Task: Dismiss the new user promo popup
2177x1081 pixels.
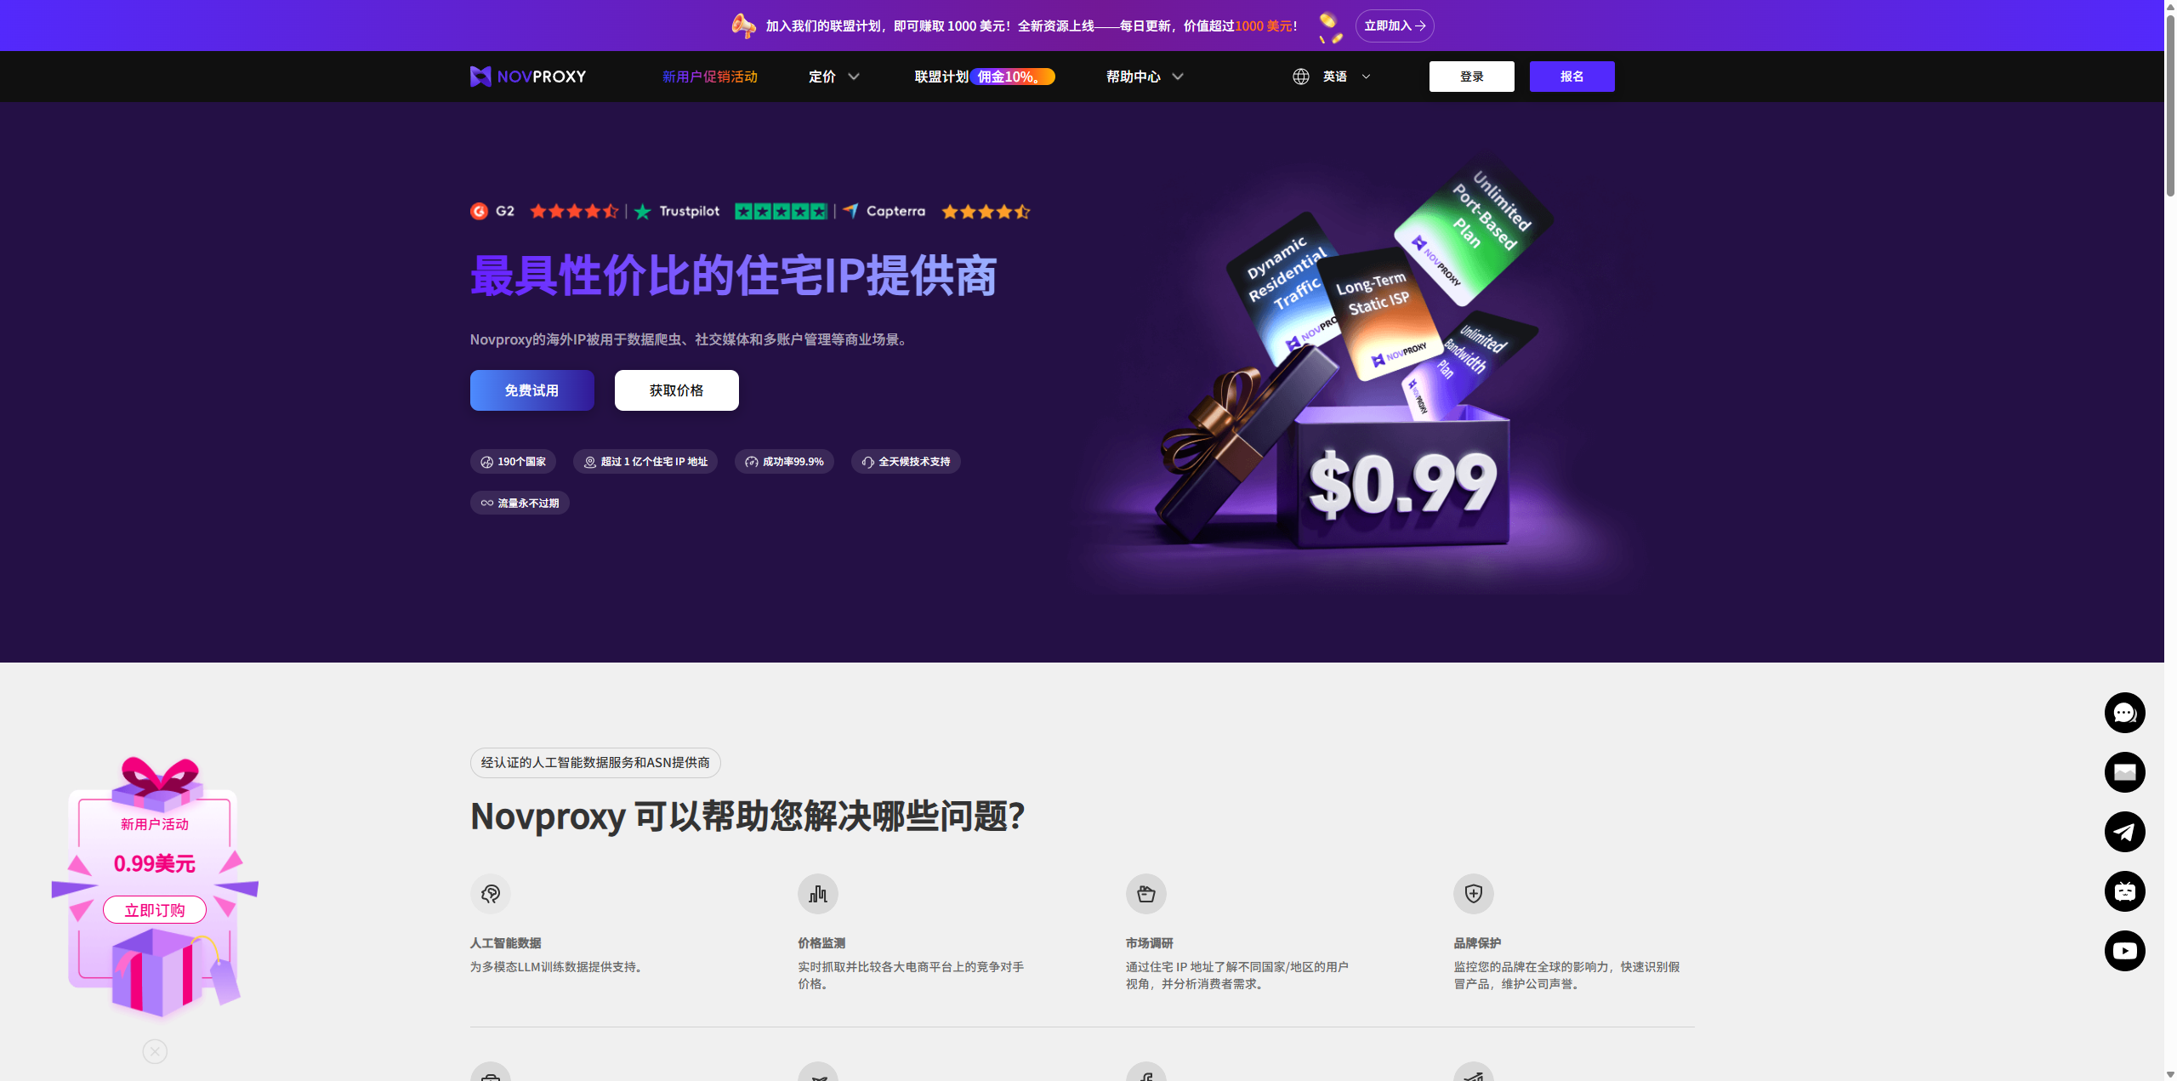Action: tap(154, 1051)
